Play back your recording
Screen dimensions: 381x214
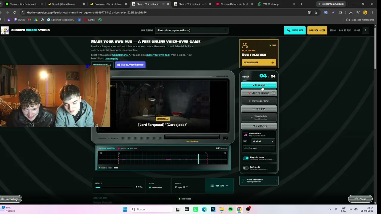click(259, 101)
